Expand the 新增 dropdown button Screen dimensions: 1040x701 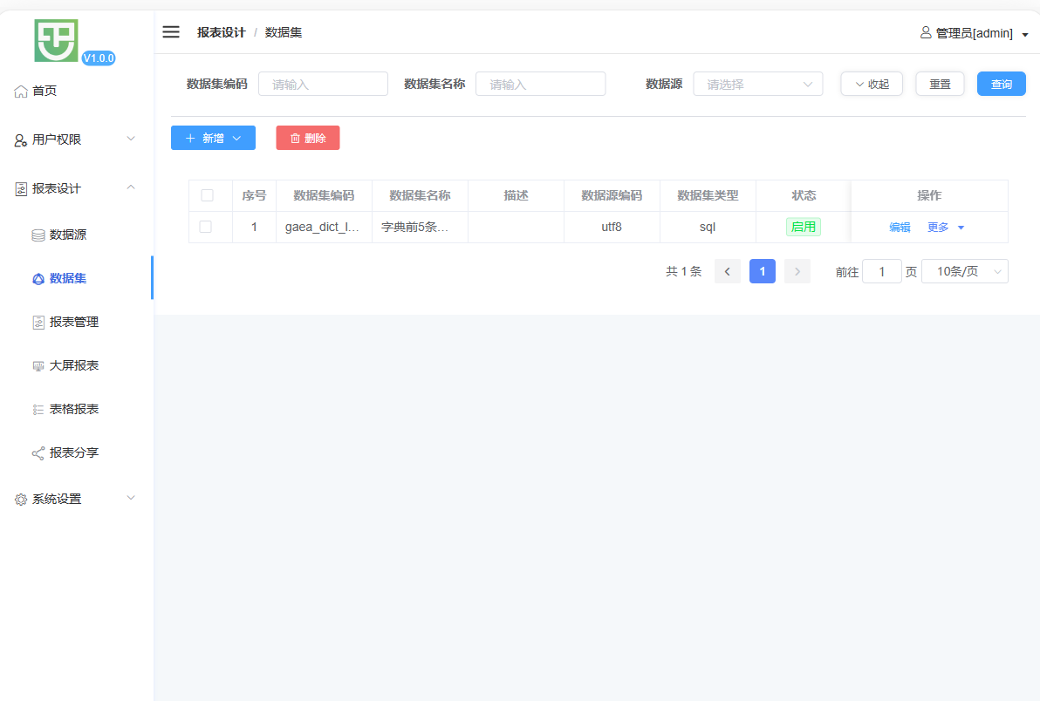tap(213, 138)
